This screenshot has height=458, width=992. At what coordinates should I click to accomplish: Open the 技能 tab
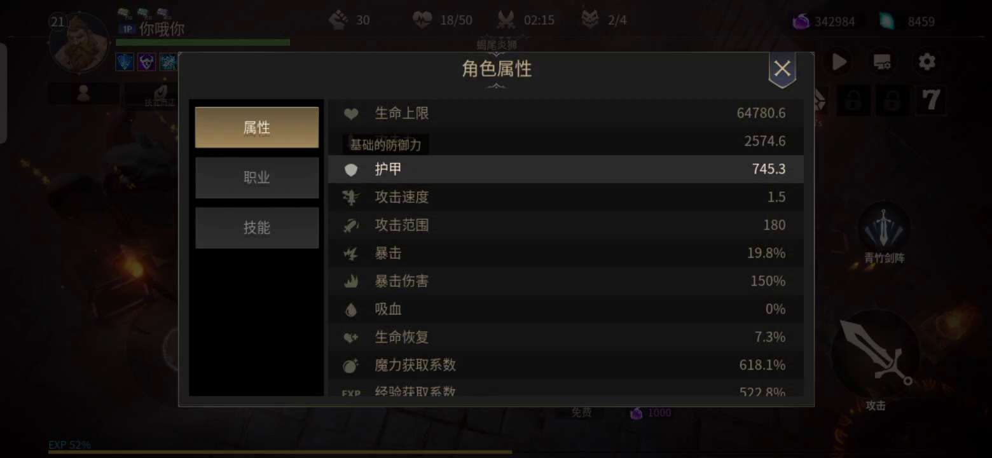pos(257,228)
